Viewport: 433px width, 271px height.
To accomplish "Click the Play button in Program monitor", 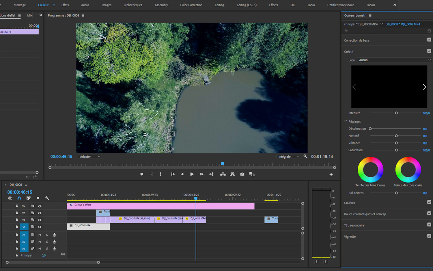I will tap(192, 174).
